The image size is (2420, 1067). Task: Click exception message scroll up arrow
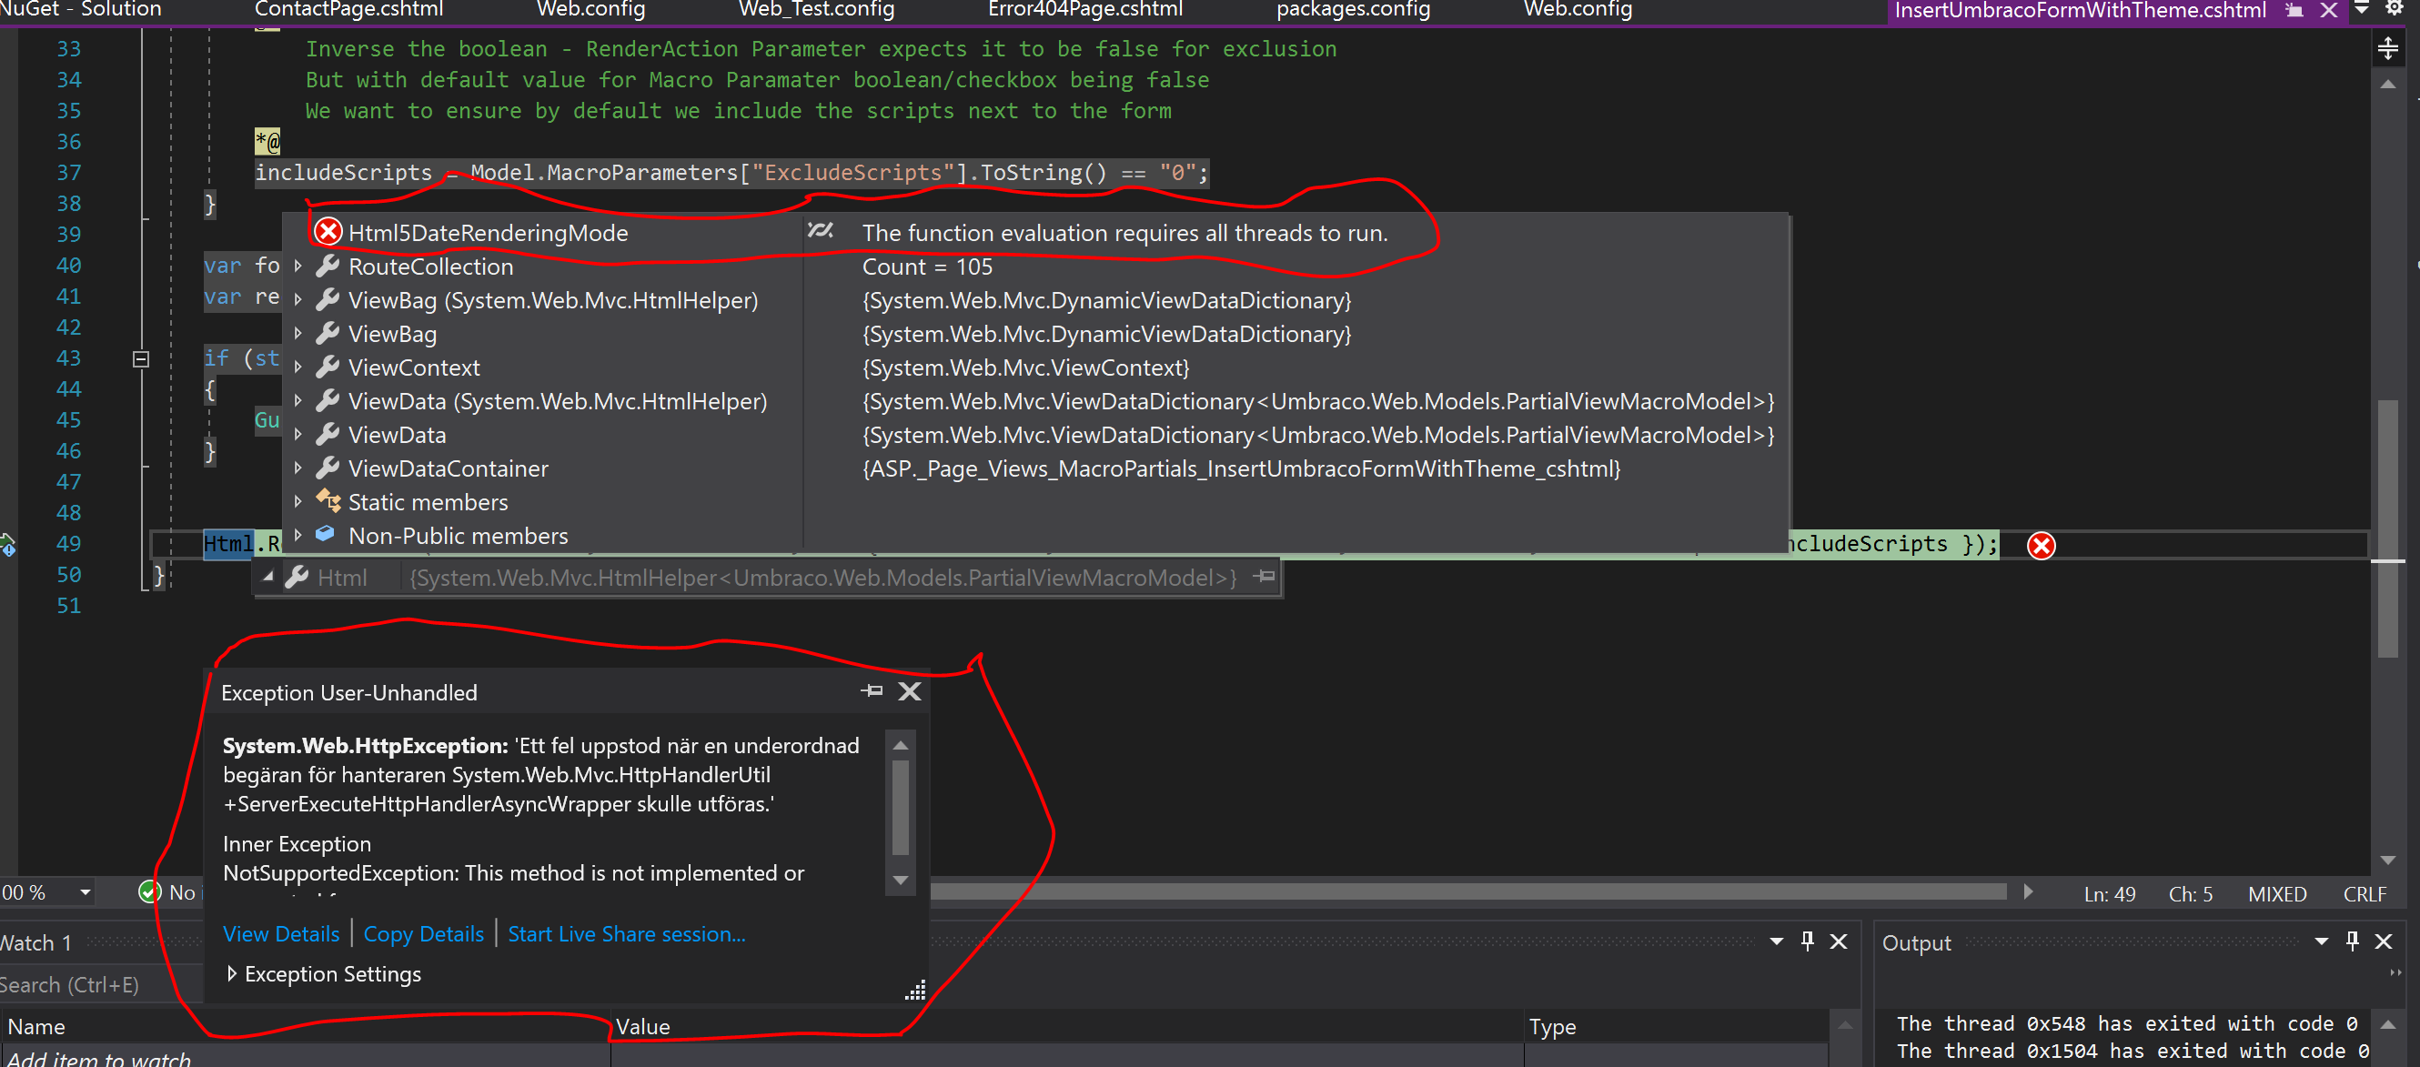[900, 745]
